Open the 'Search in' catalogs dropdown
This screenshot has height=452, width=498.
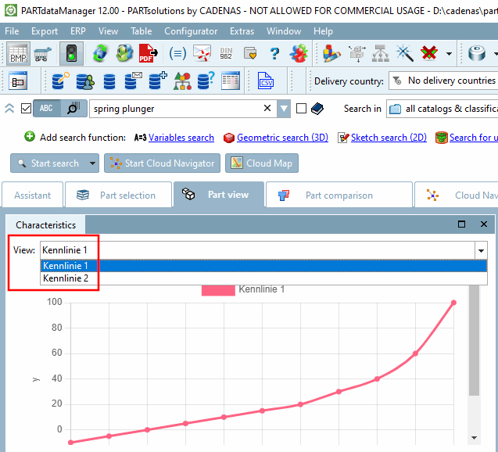click(442, 109)
